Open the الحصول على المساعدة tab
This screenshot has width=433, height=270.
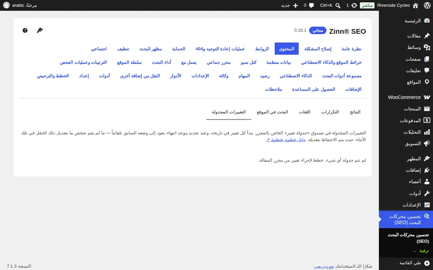(x=313, y=89)
